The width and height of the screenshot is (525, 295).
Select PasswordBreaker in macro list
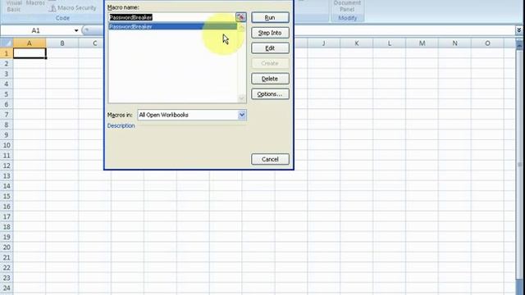pos(173,26)
